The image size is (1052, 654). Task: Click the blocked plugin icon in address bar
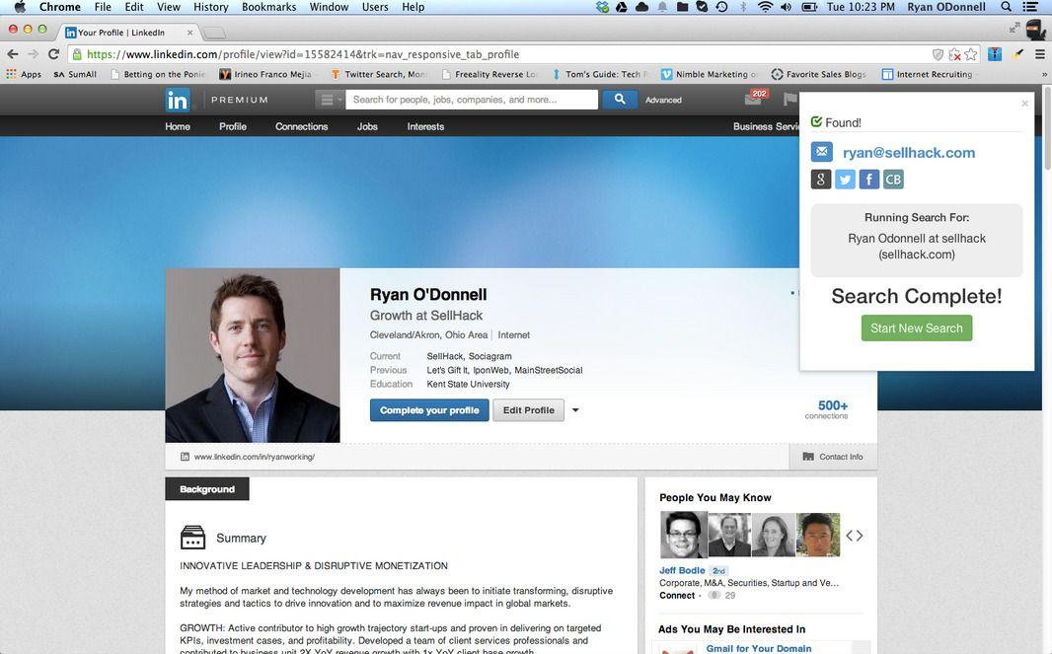tap(954, 54)
